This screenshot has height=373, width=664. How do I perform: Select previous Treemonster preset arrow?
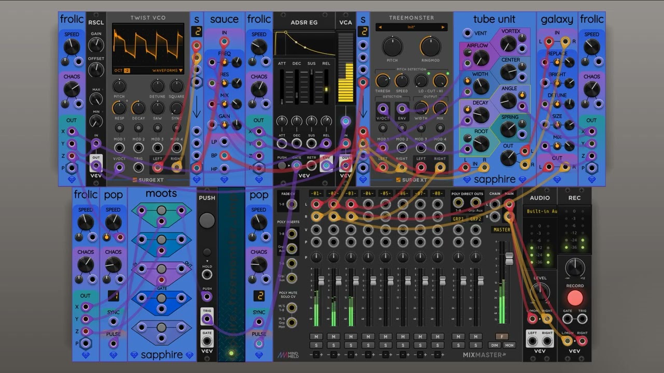pos(380,27)
